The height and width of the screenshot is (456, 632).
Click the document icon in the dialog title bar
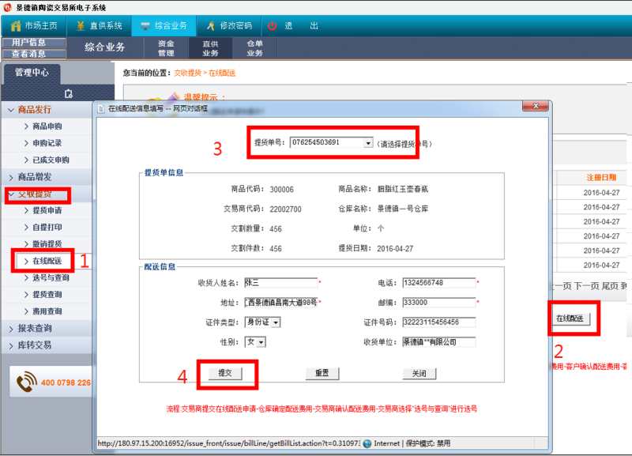pyautogui.click(x=101, y=108)
